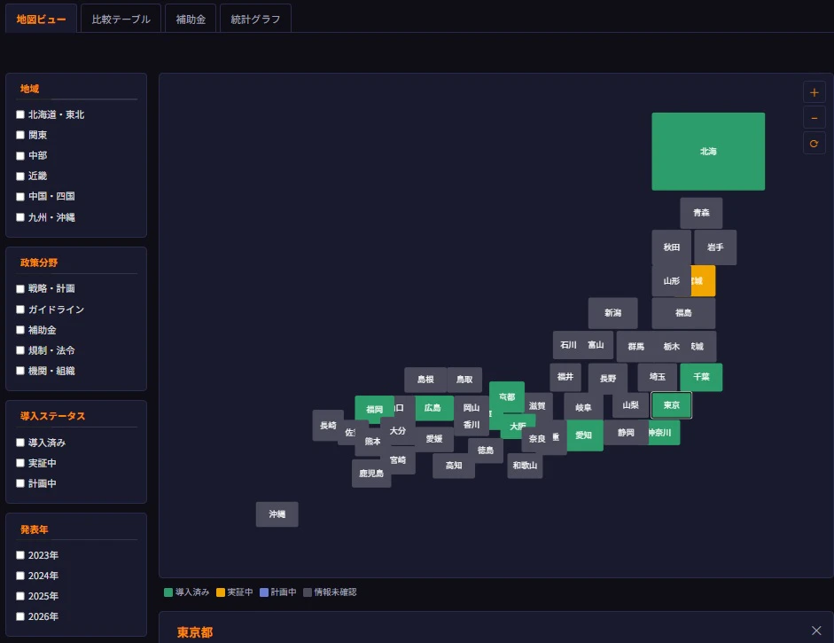Image resolution: width=834 pixels, height=643 pixels.
Task: Select the 山梨 prefecture tile
Action: pos(630,405)
